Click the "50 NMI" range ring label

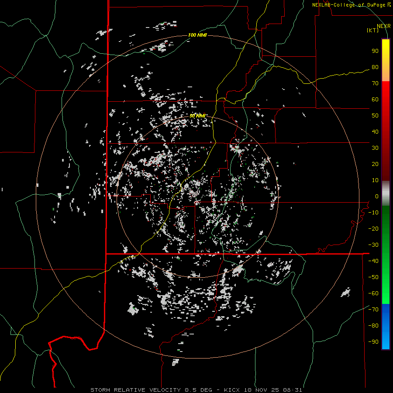coord(197,116)
